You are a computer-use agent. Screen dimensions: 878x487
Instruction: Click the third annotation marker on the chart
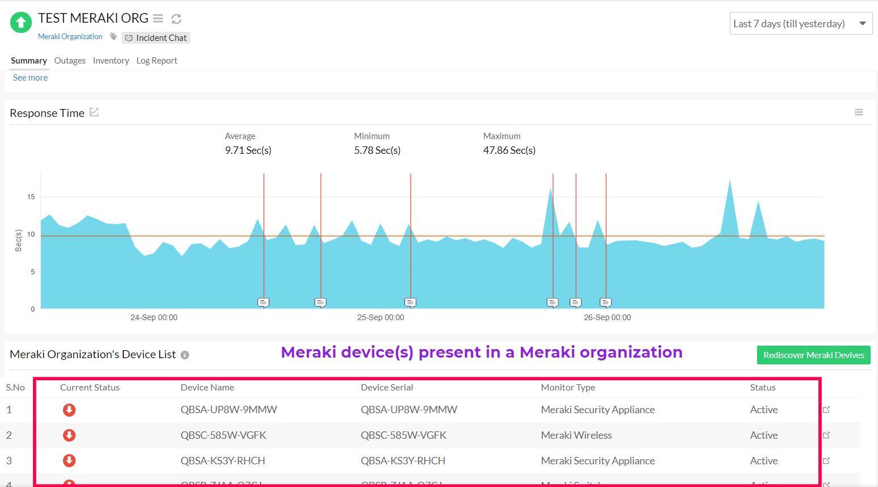[411, 303]
